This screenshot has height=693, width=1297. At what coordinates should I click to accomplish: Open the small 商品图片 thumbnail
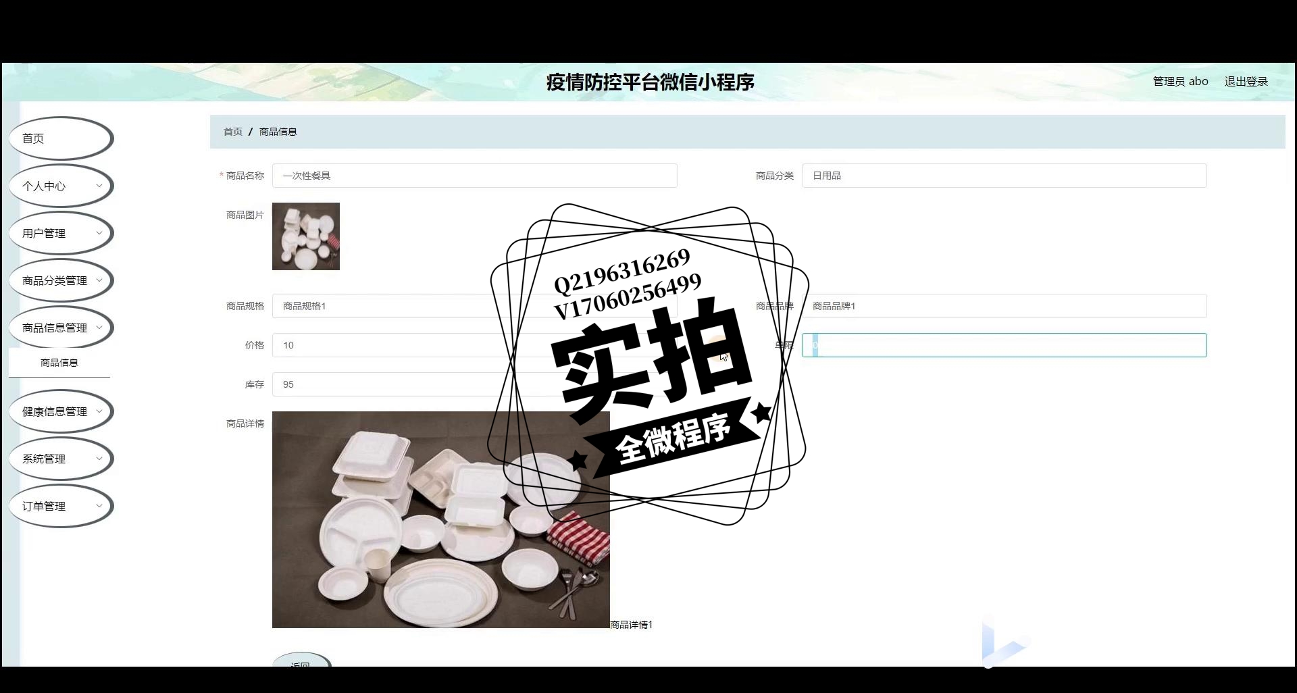pyautogui.click(x=306, y=236)
